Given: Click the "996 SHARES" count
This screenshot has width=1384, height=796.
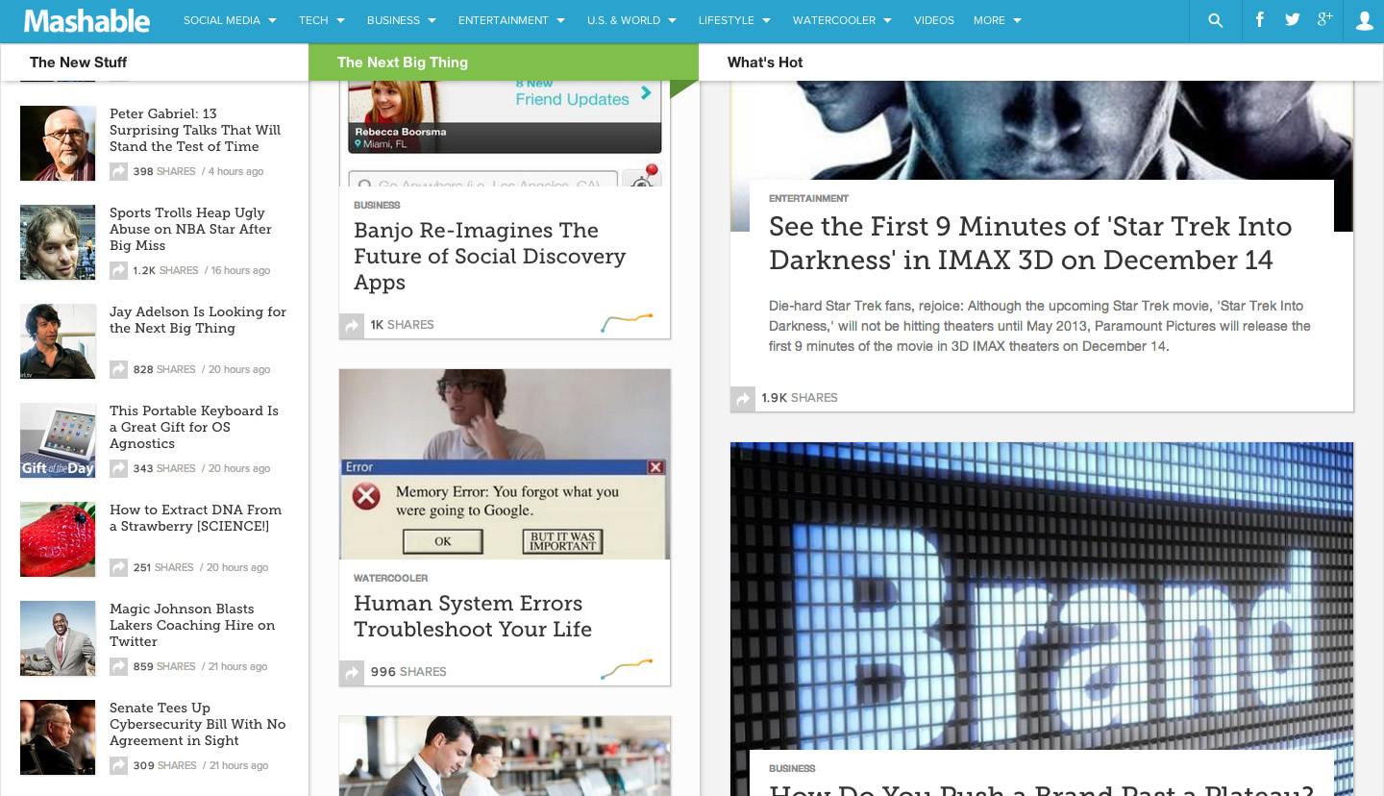Looking at the screenshot, I should pyautogui.click(x=408, y=672).
